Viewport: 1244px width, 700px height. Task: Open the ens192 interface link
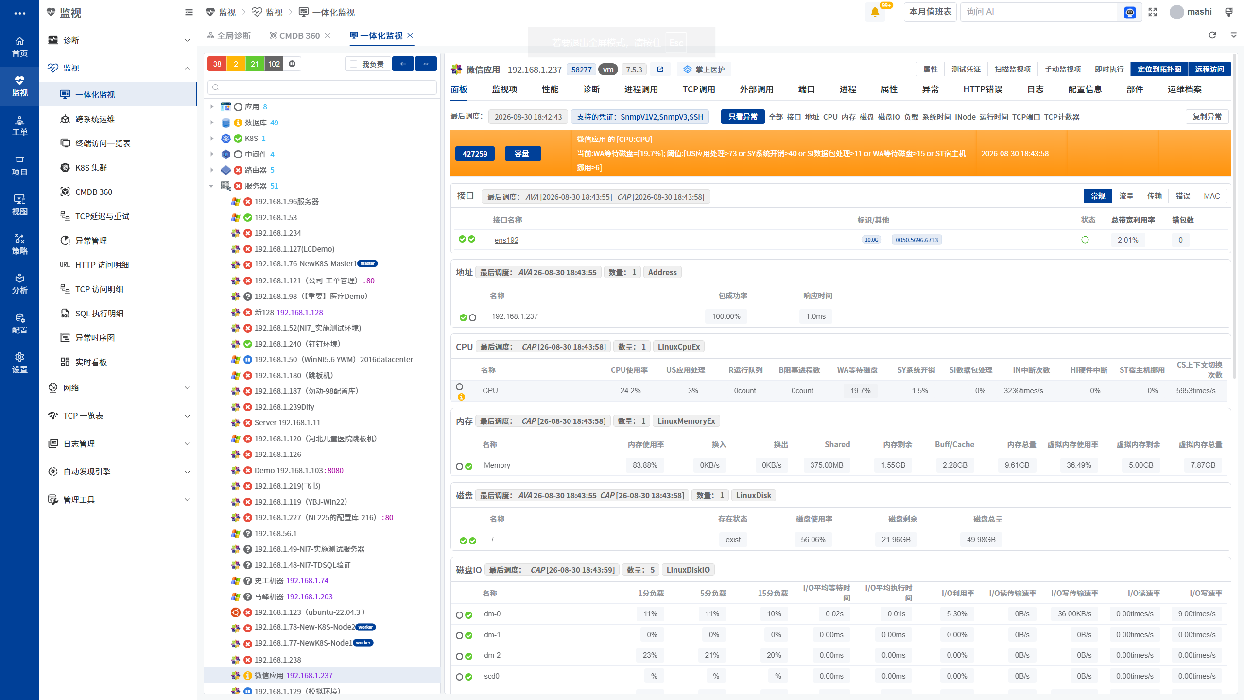(506, 240)
